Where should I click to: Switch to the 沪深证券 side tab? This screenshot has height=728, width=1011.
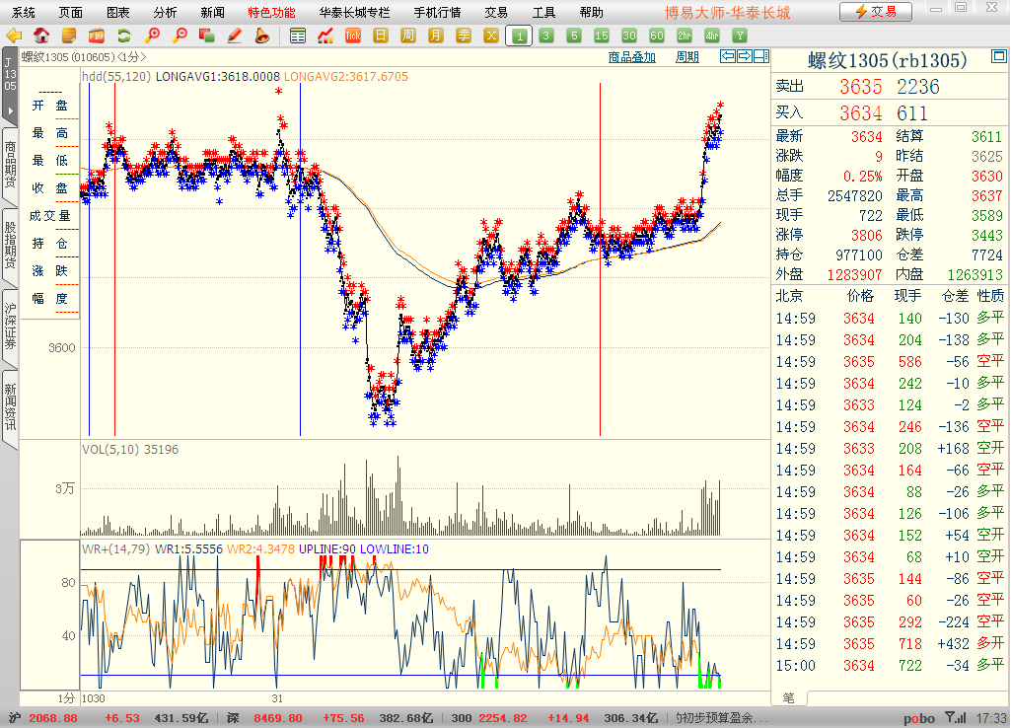coord(10,327)
